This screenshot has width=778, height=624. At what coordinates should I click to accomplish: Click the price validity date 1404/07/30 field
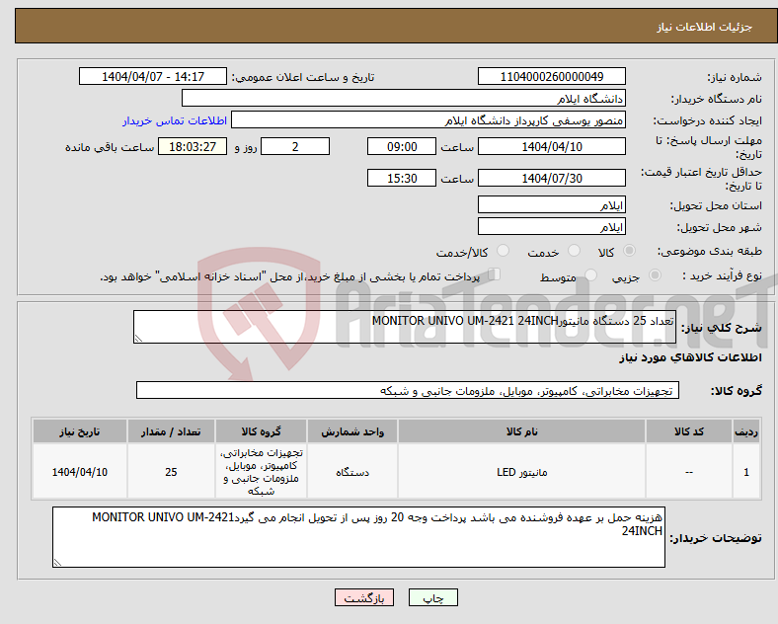(x=552, y=178)
